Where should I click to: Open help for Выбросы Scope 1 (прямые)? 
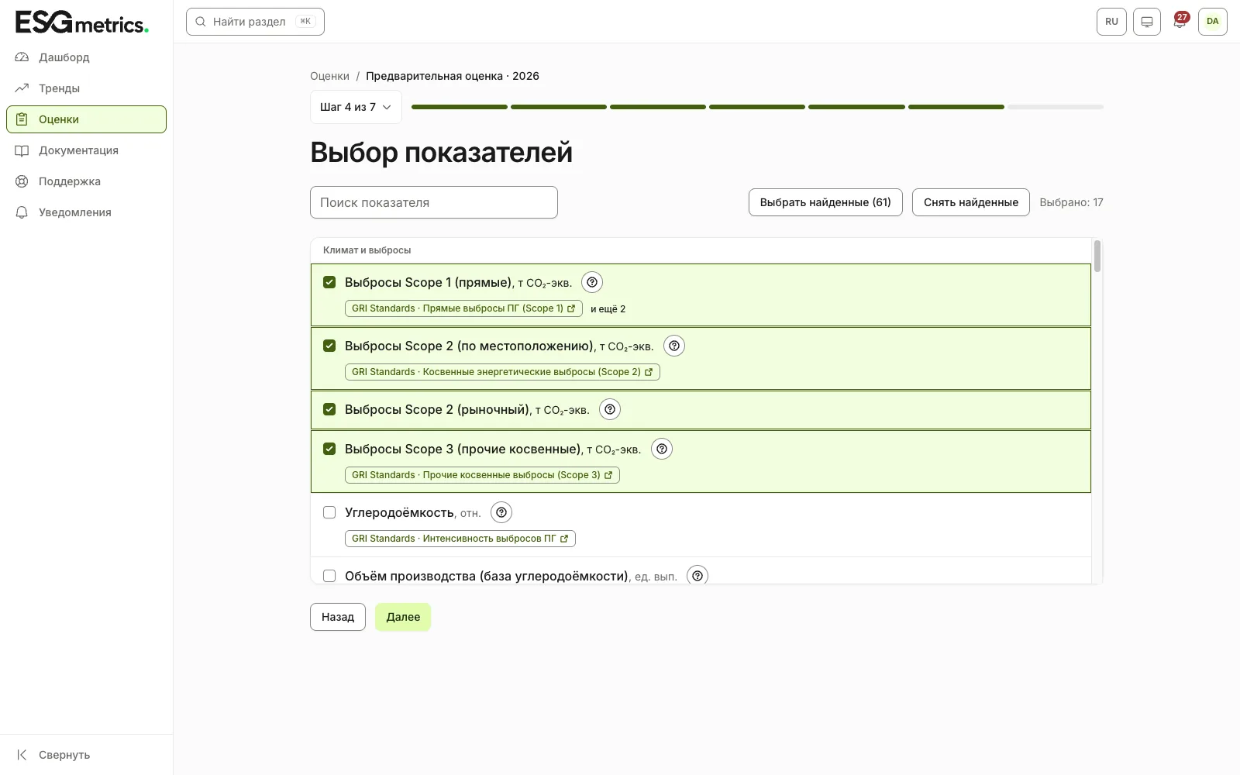click(592, 282)
